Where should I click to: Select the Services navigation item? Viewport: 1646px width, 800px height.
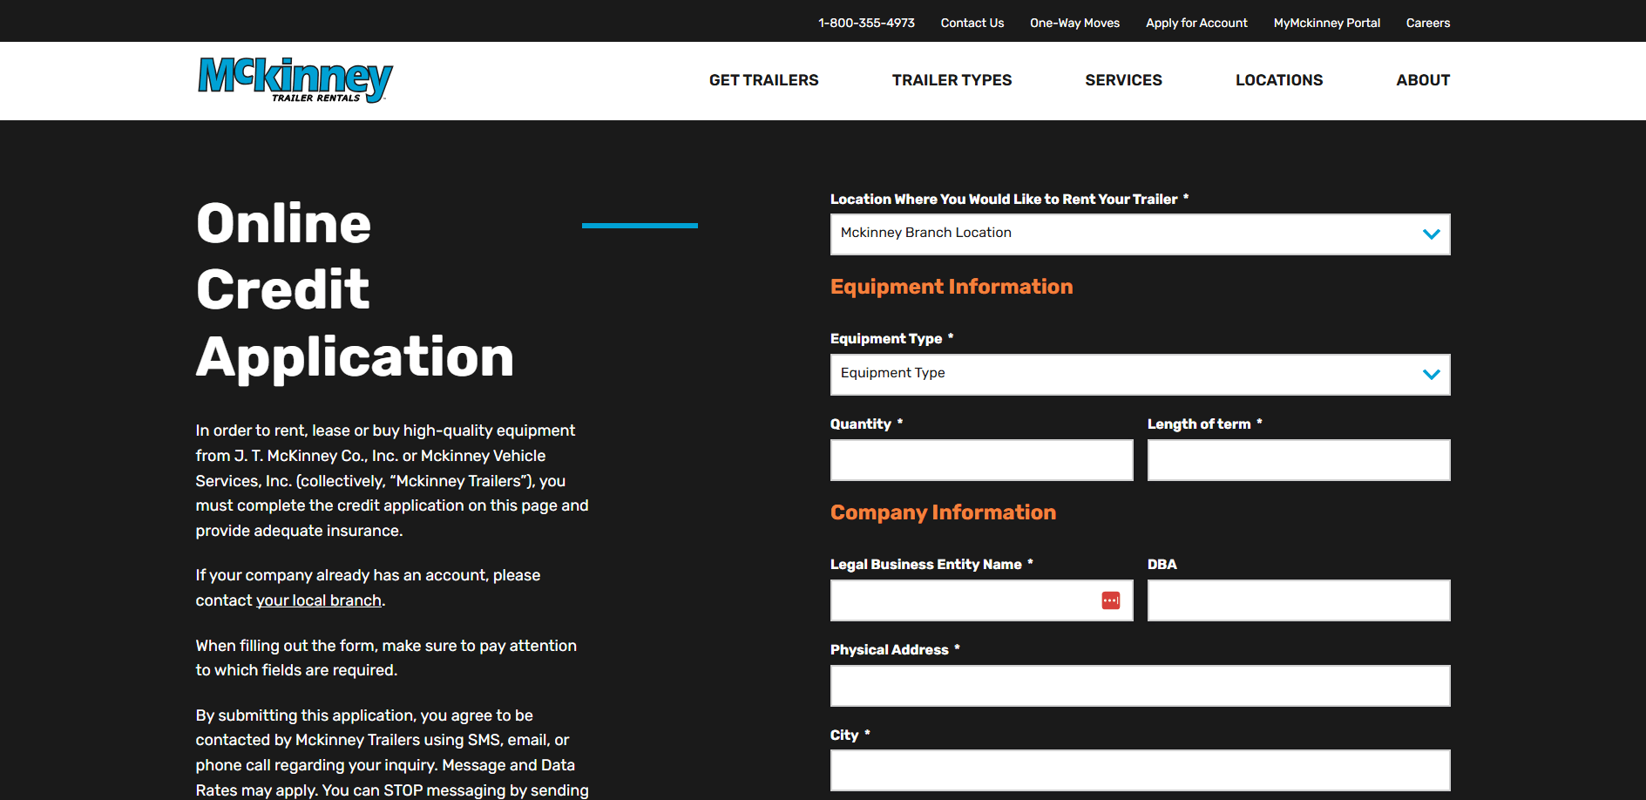[1123, 80]
